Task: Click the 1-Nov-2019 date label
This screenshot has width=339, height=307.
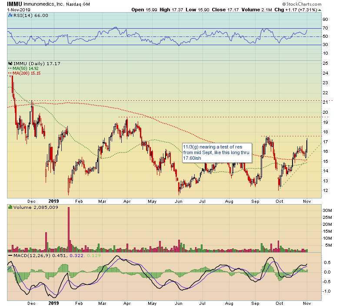Action: click(19, 10)
